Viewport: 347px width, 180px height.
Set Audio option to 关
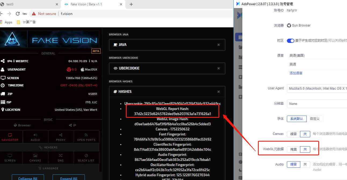tap(305, 164)
